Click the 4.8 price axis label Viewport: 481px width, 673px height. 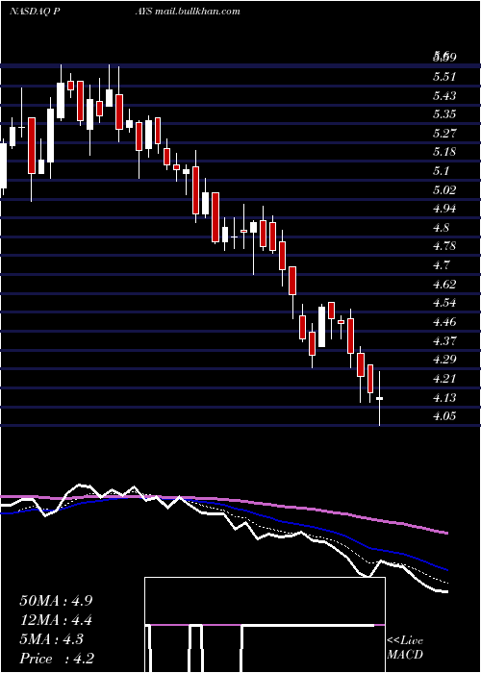click(441, 228)
